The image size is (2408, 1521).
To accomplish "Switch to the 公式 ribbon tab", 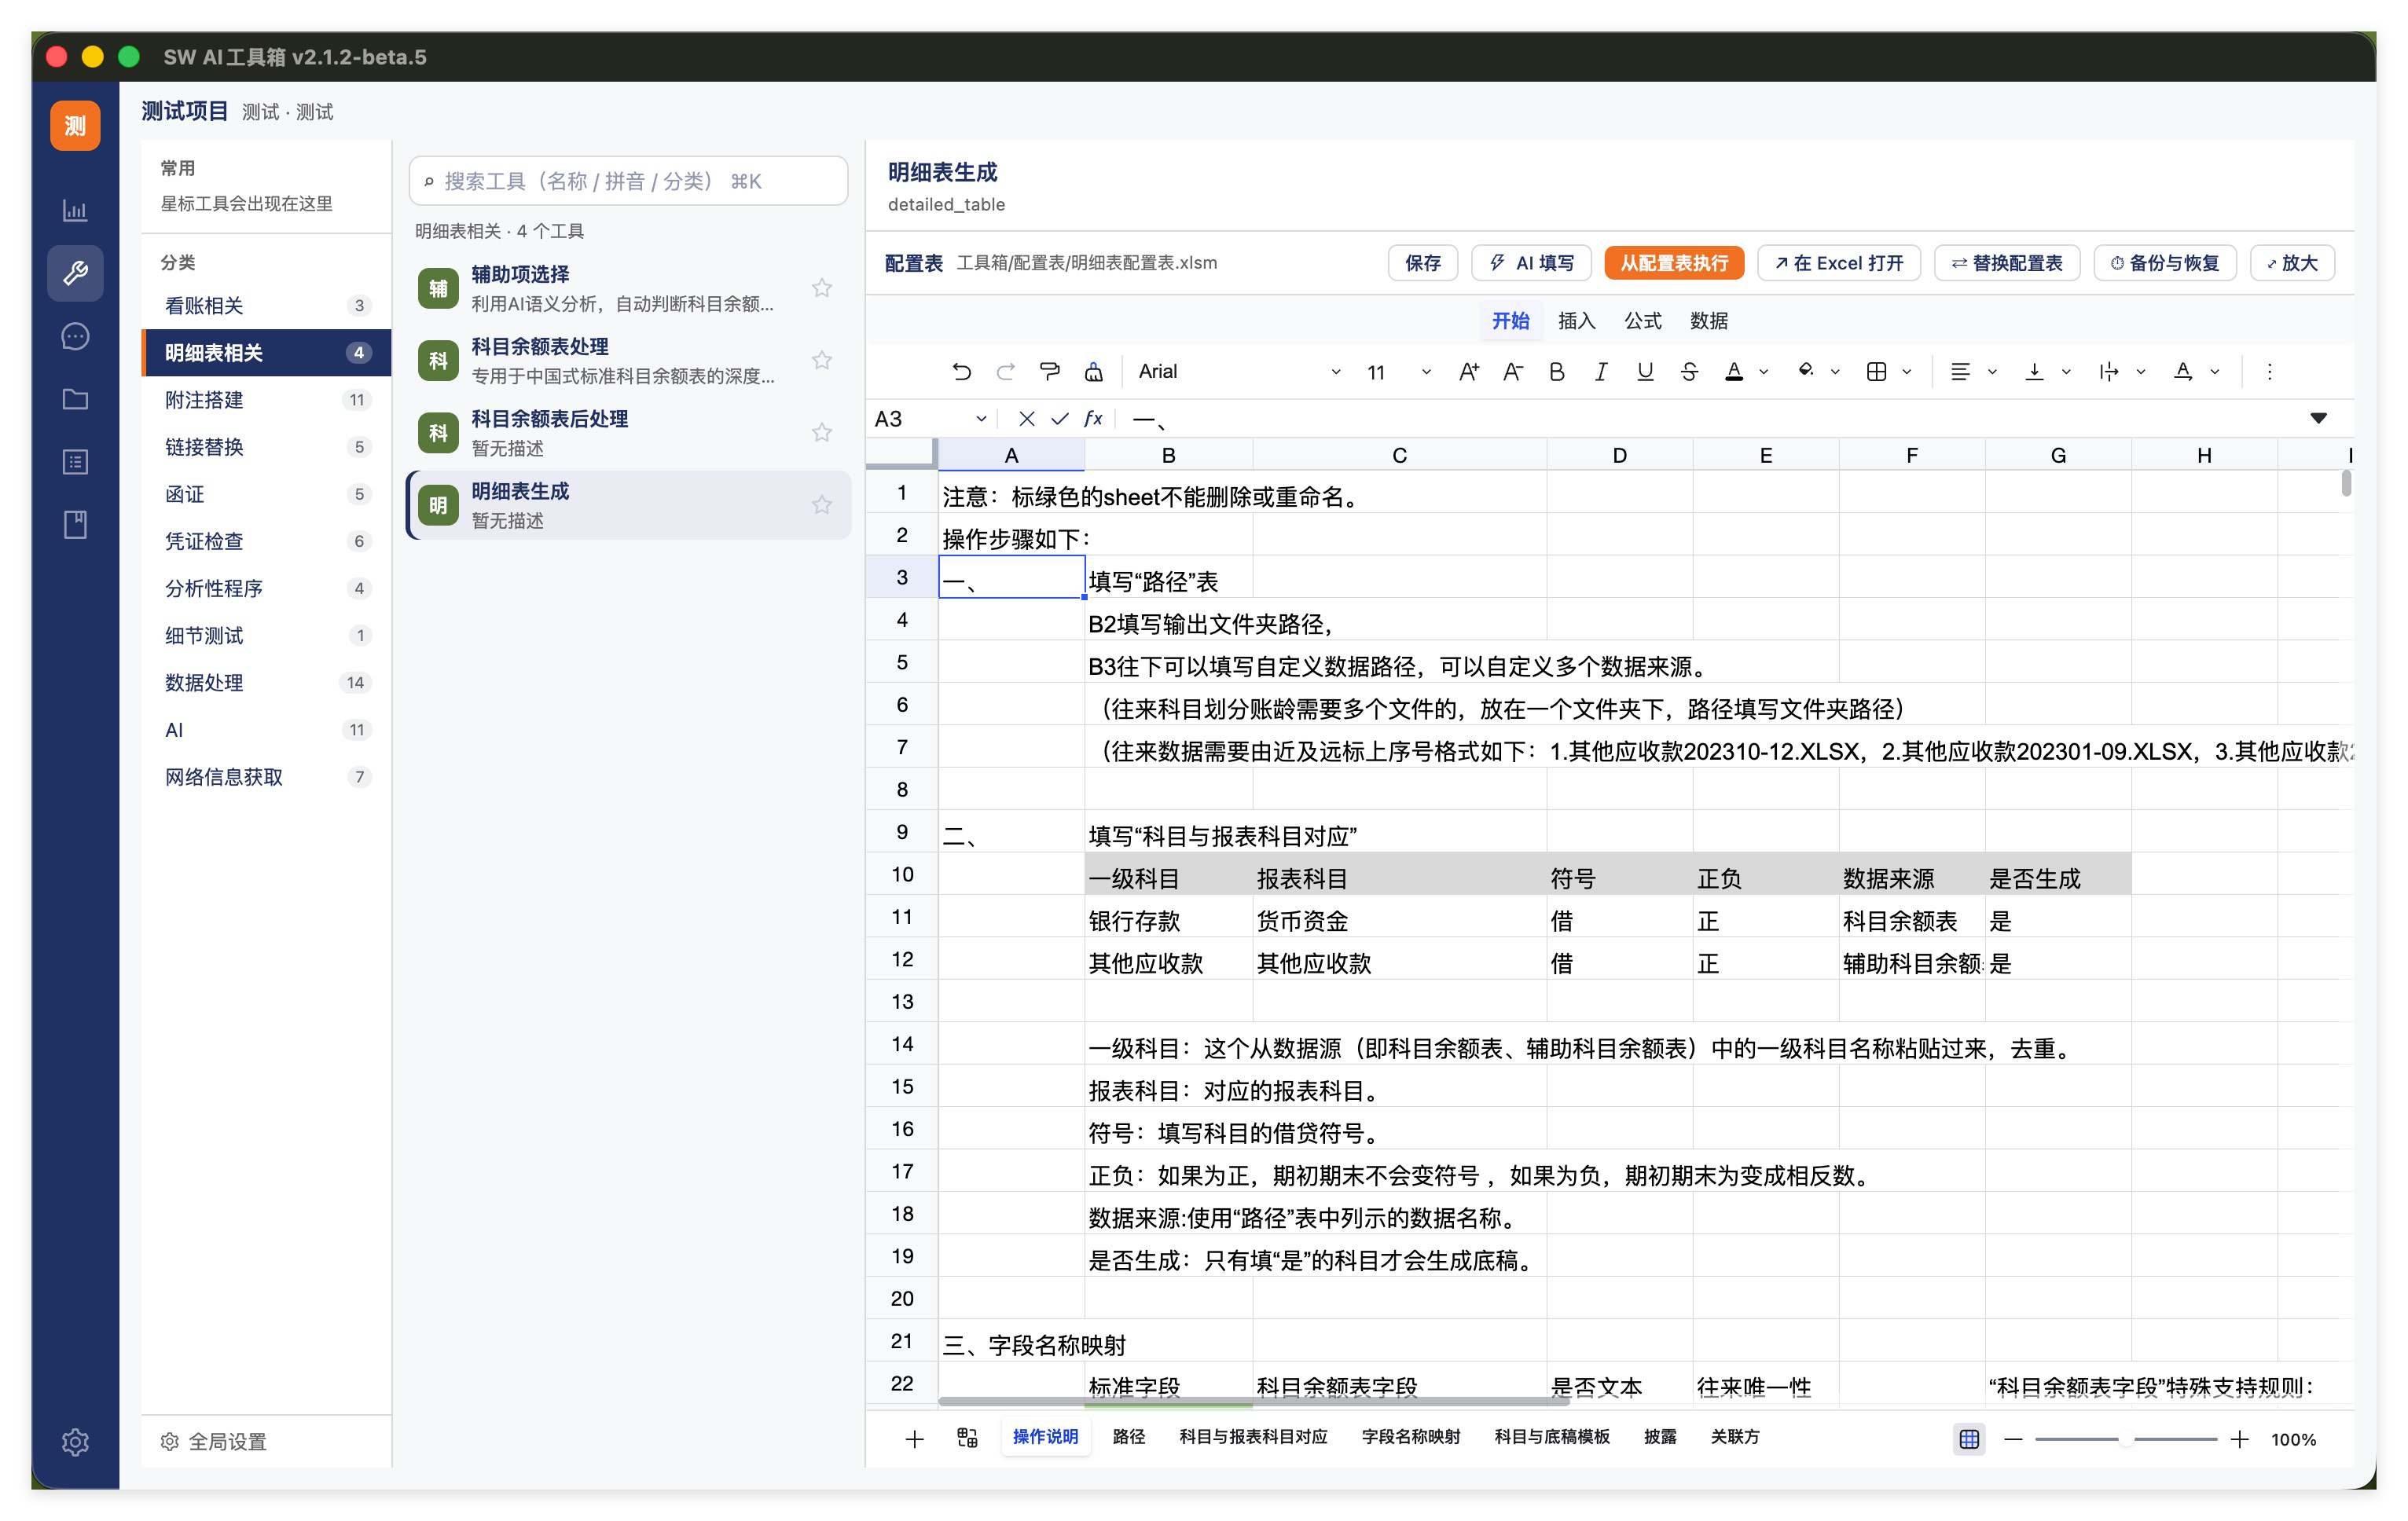I will (x=1642, y=321).
